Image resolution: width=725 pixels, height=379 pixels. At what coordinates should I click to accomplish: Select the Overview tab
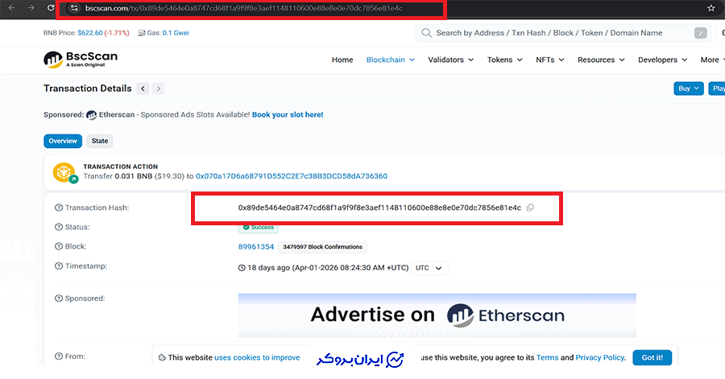[63, 141]
